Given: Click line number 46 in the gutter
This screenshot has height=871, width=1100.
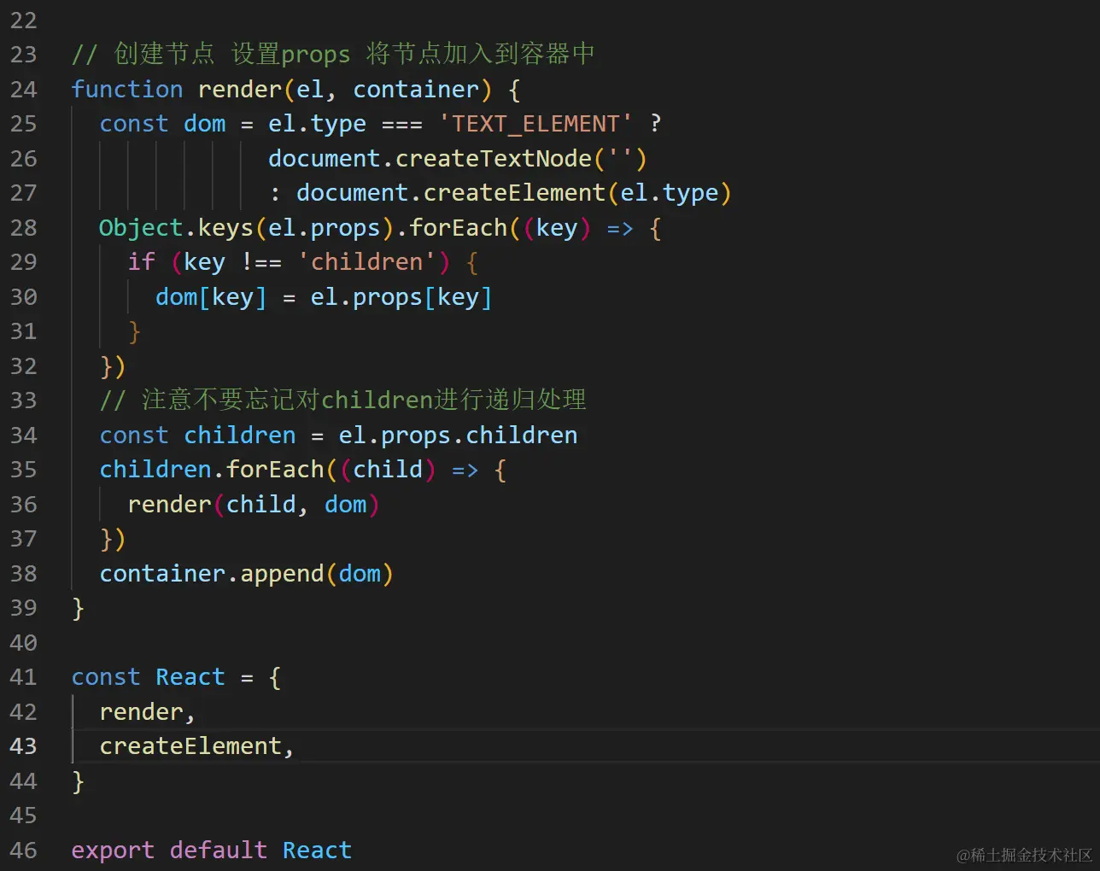Looking at the screenshot, I should point(24,851).
